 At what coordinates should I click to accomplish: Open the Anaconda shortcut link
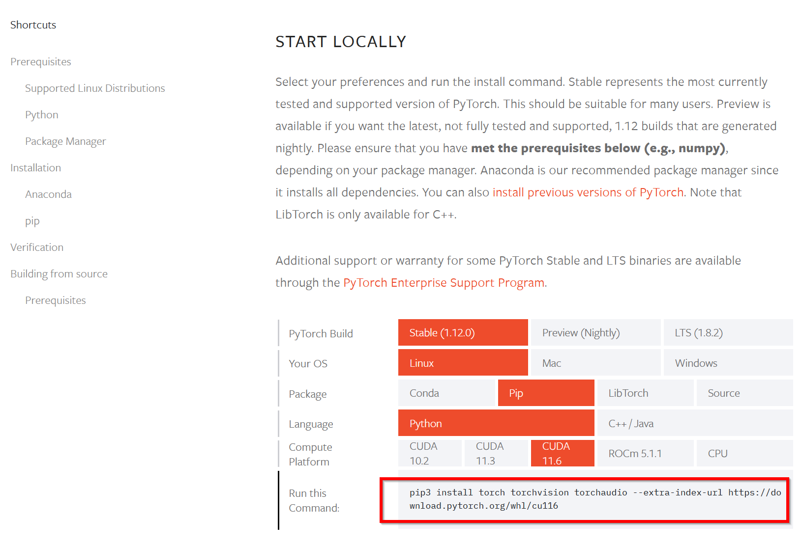coord(48,194)
